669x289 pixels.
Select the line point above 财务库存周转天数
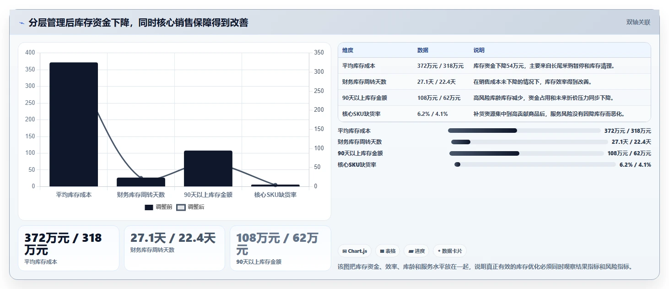[x=141, y=178]
